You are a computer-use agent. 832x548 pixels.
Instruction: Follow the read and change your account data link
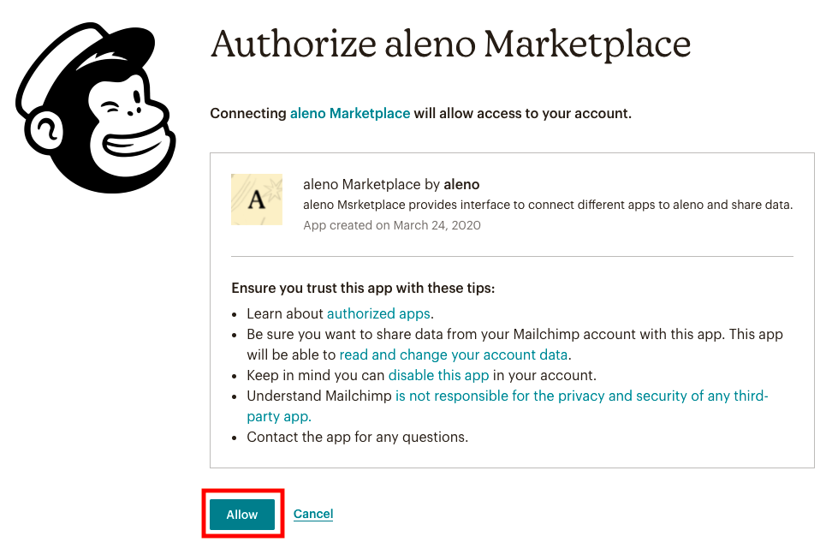454,354
